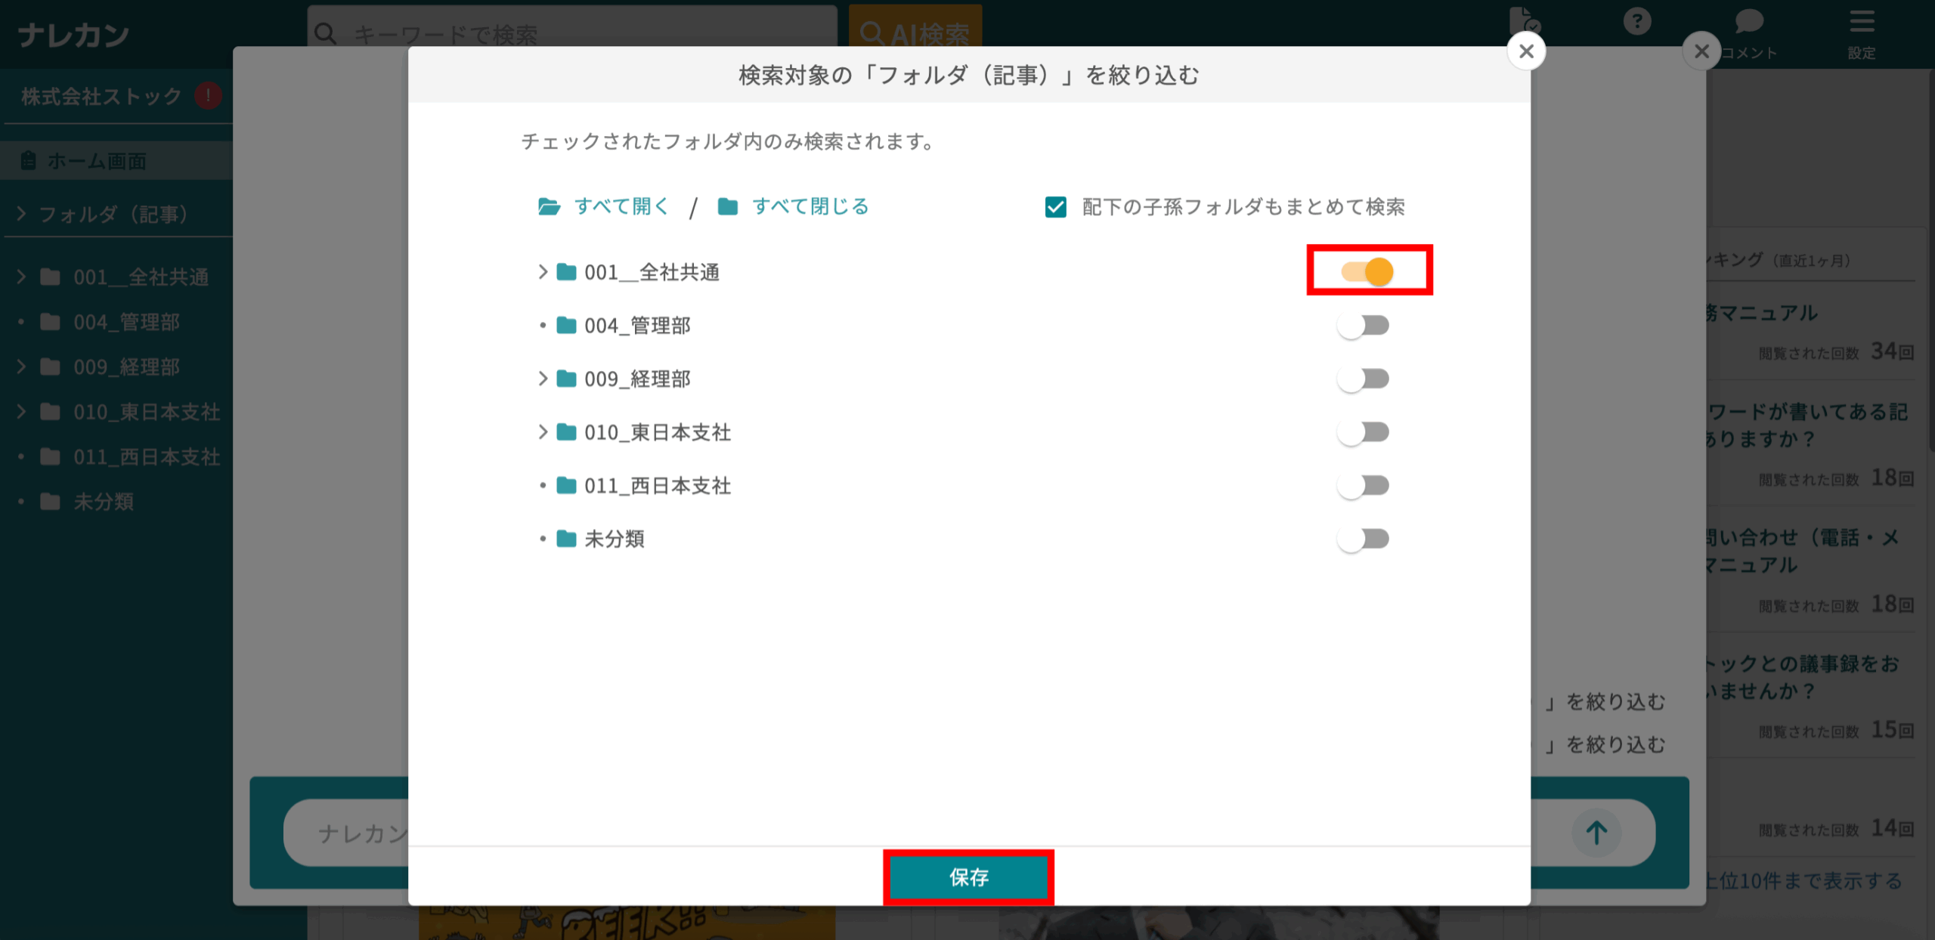The image size is (1935, 940).
Task: Turn on the 010_東日本支社 switch
Action: click(1363, 432)
